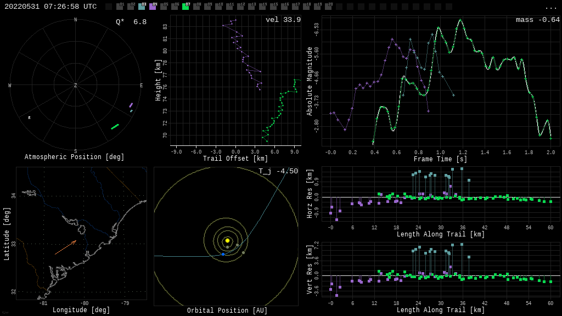Toggle the purple camera 04 square

153,7
